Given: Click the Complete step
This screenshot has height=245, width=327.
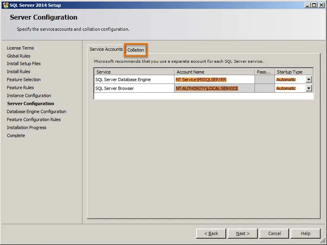Looking at the screenshot, I should (x=16, y=135).
